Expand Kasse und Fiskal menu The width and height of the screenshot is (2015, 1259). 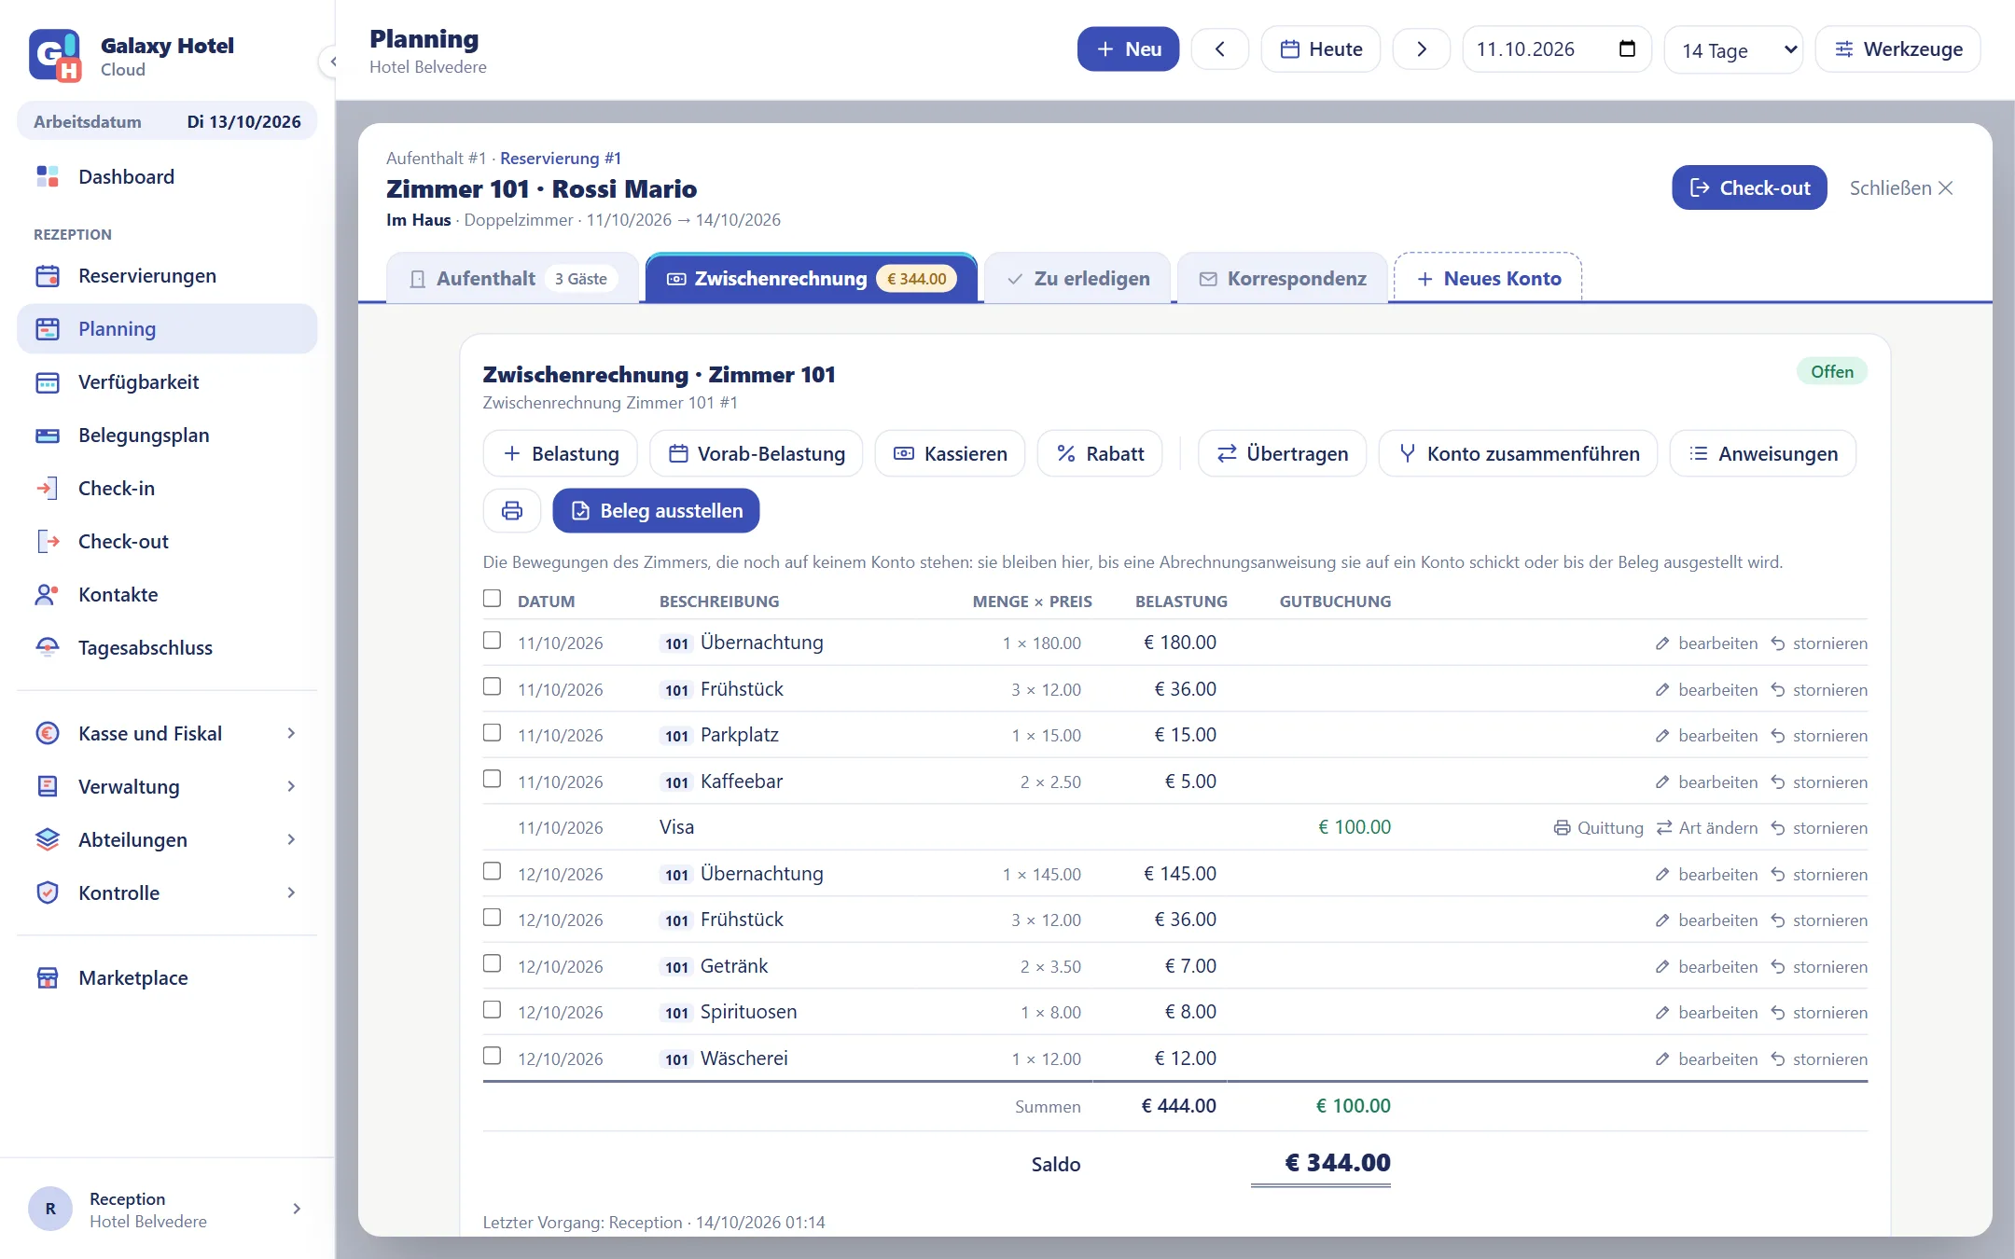coord(167,734)
